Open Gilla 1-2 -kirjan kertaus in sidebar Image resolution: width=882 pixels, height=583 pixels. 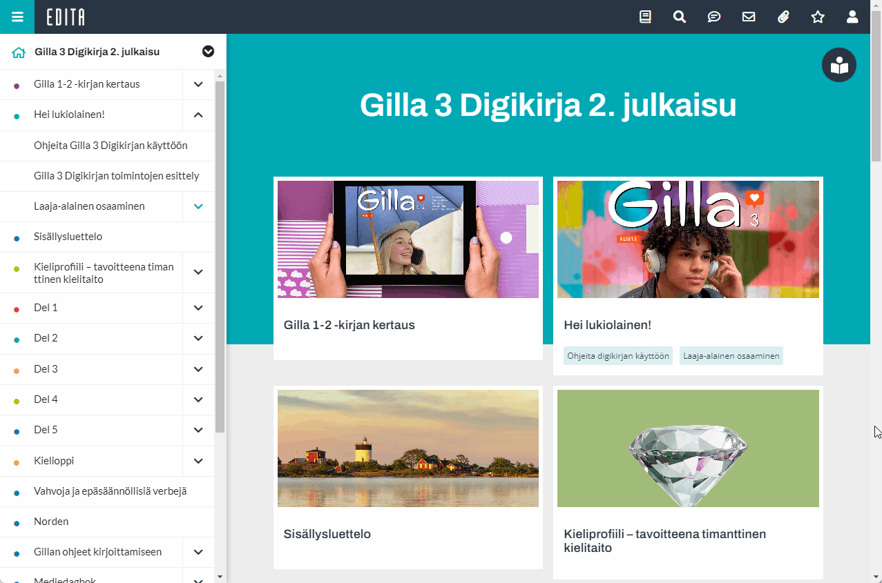point(87,84)
